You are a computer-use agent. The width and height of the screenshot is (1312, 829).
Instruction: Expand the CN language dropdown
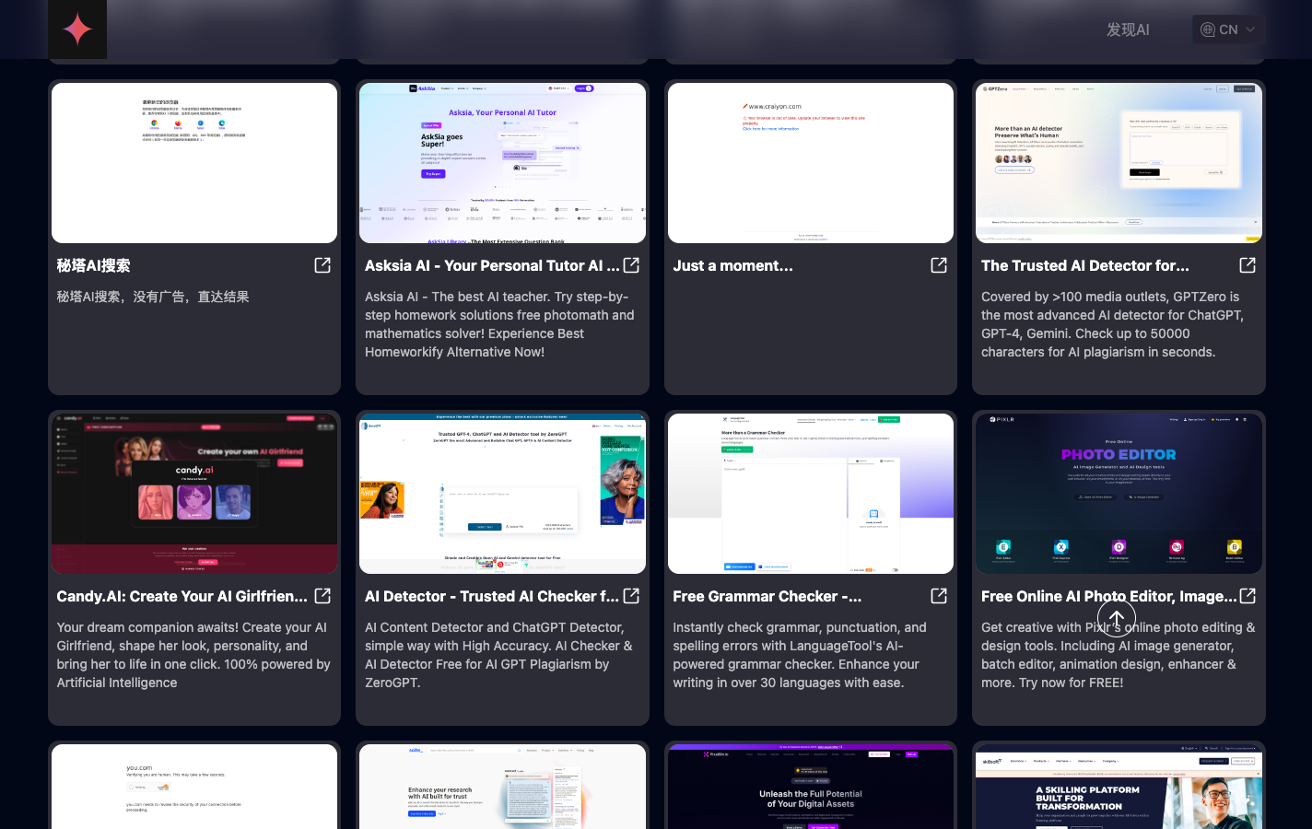click(x=1228, y=29)
